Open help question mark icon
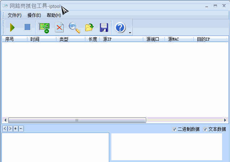This screenshot has height=162, width=230. click(x=120, y=28)
